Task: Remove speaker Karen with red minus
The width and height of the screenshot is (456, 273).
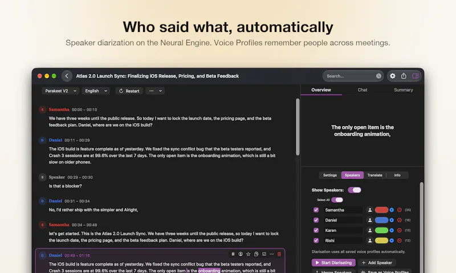Action: tap(400, 230)
